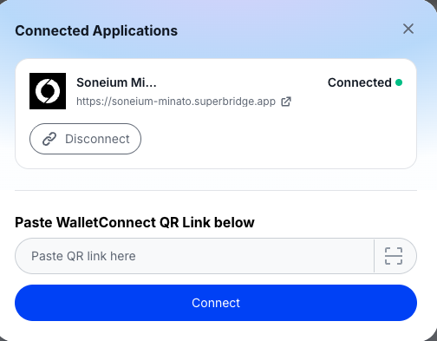Click the chain link icon in Disconnect
Screen dimensions: 437x341
point(49,139)
